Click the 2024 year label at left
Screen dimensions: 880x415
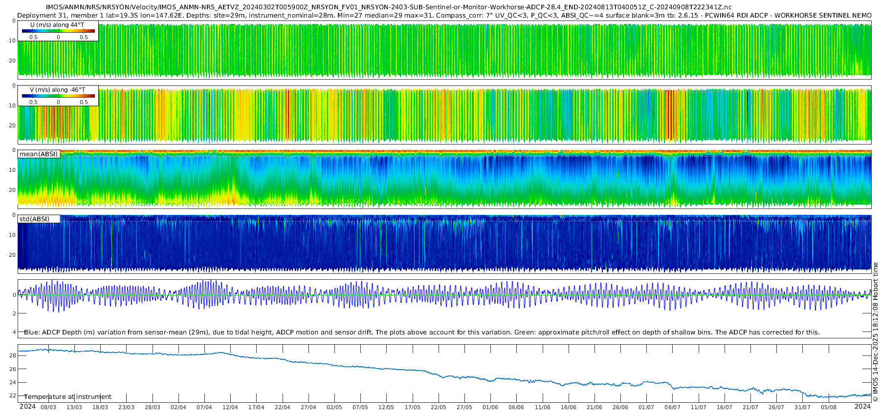coord(27,407)
